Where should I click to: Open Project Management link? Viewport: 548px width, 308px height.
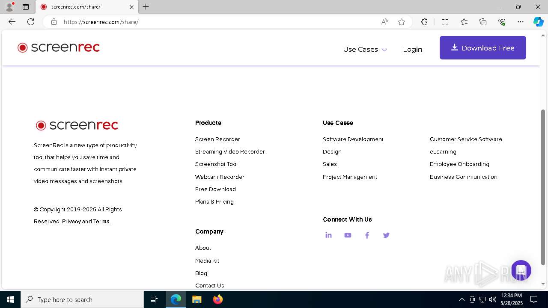[350, 177]
